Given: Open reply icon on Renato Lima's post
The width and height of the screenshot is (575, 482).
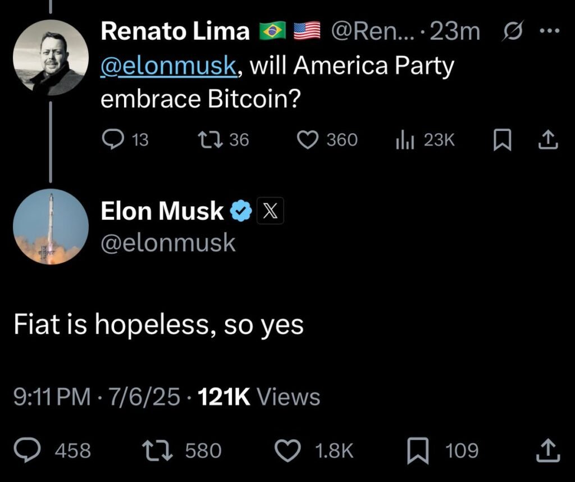Looking at the screenshot, I should coord(112,140).
